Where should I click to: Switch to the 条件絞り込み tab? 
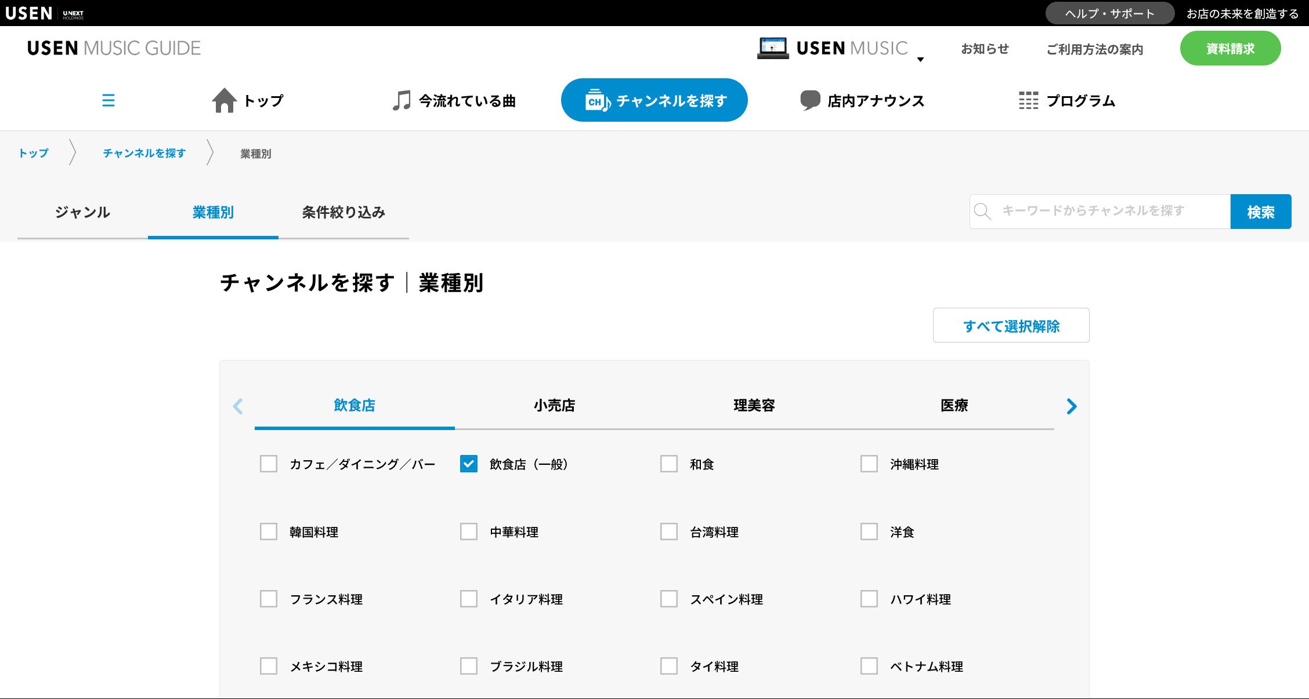tap(343, 213)
